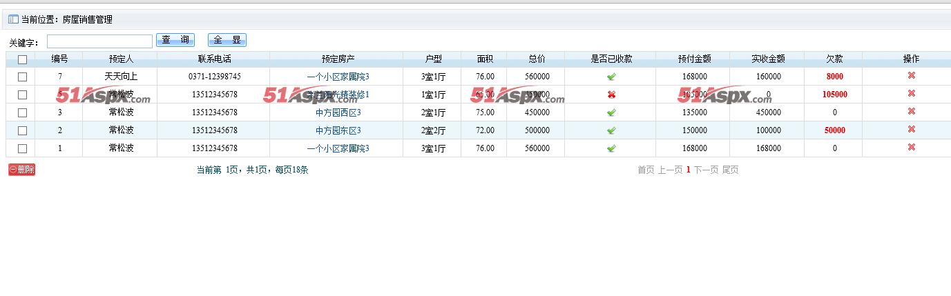The image size is (951, 296).
Task: Delete row 1 using its red X
Action: pos(911,147)
